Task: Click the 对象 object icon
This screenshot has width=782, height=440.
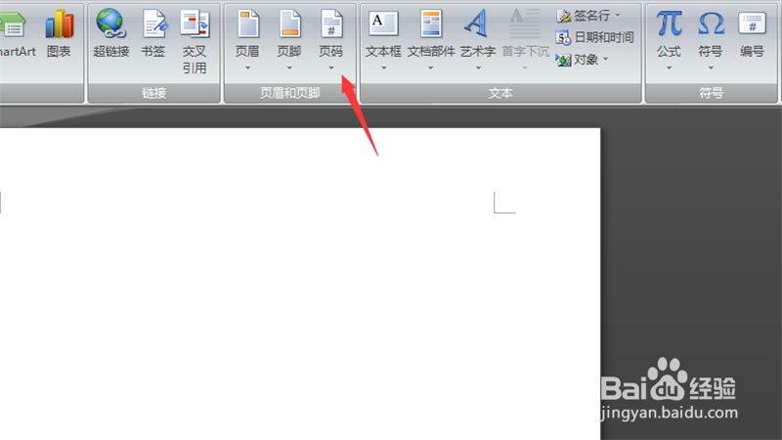Action: pyautogui.click(x=563, y=60)
